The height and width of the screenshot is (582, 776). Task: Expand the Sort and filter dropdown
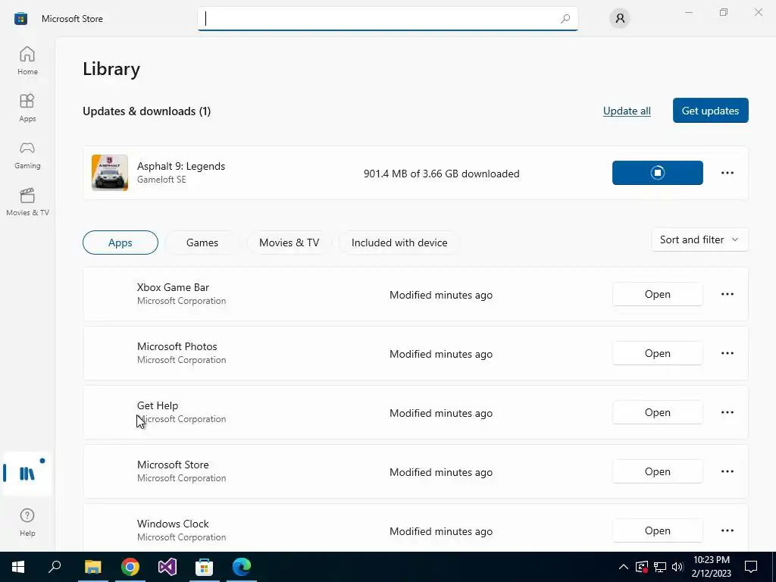pos(699,239)
